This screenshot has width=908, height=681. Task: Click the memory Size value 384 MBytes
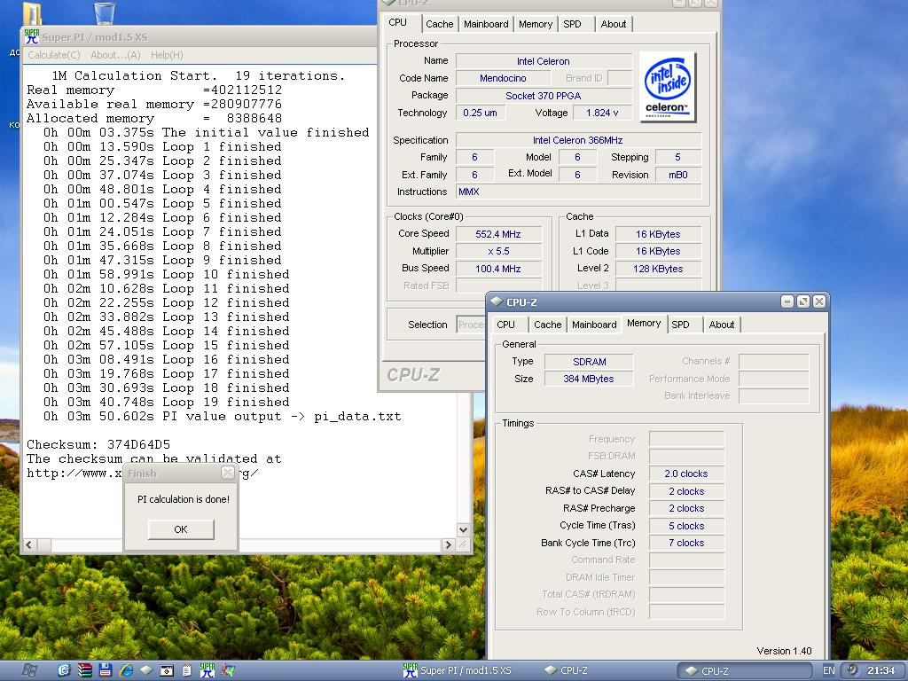coord(589,379)
